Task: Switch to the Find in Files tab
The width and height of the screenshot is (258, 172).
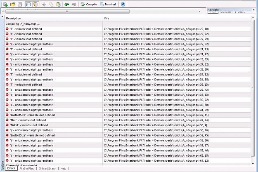Action: [x=27, y=168]
